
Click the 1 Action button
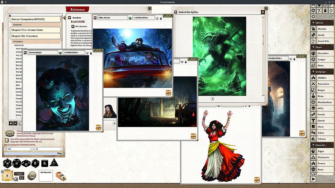(19, 174)
